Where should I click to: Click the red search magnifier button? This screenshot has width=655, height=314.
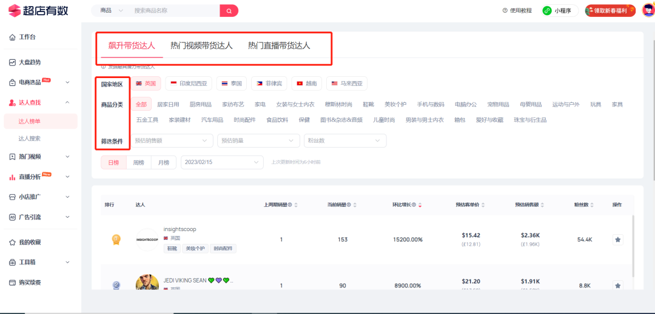tap(229, 11)
